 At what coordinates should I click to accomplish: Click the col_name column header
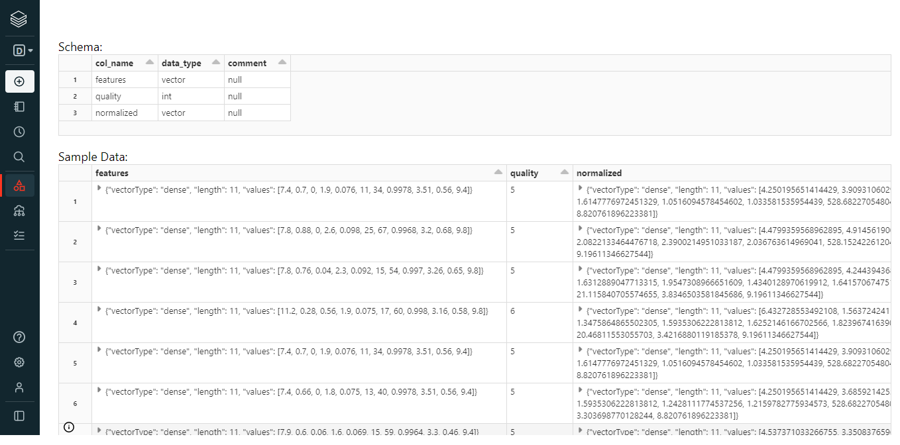[125, 63]
